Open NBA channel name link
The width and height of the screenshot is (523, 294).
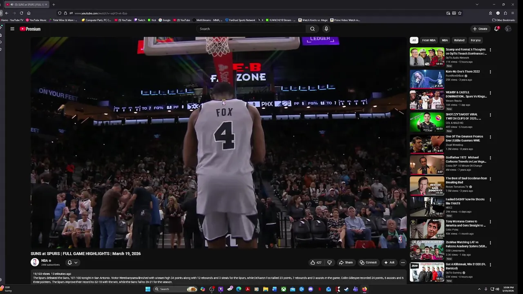45,261
